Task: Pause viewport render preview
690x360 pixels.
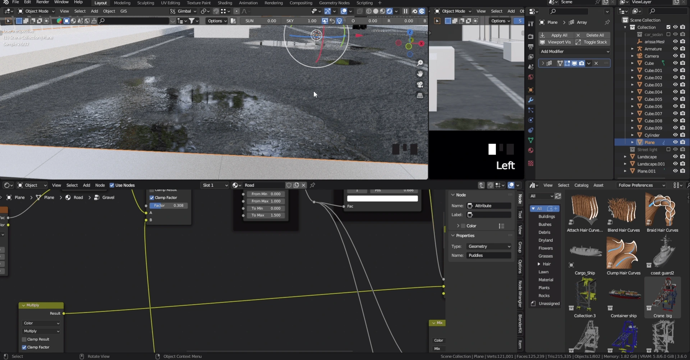Action: (x=405, y=11)
